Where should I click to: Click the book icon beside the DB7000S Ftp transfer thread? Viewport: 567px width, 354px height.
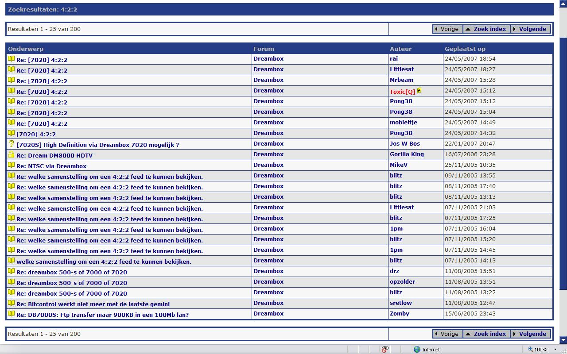[12, 314]
